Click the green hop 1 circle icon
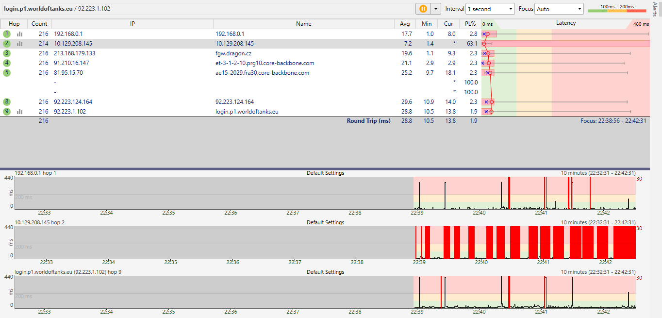Image resolution: width=662 pixels, height=318 pixels. [7, 34]
